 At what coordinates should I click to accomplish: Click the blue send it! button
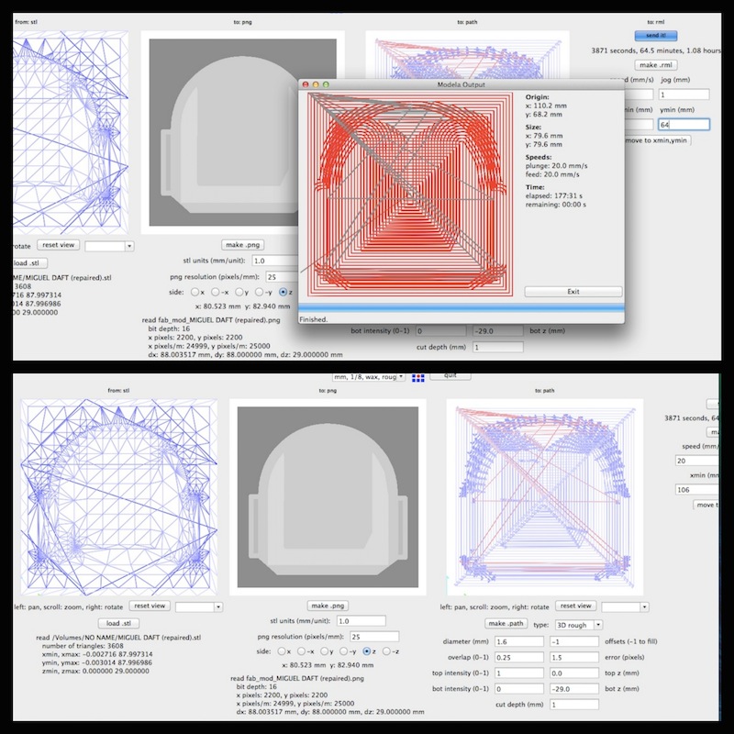click(656, 36)
